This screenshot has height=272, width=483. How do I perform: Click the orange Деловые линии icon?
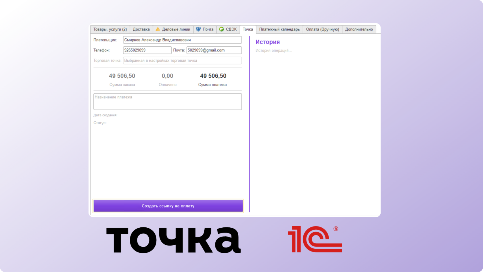point(158,29)
